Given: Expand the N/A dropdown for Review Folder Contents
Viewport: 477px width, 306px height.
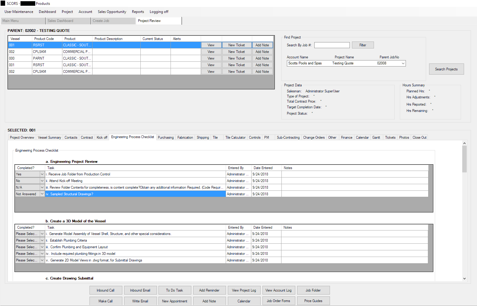Looking at the screenshot, I should [x=42, y=187].
